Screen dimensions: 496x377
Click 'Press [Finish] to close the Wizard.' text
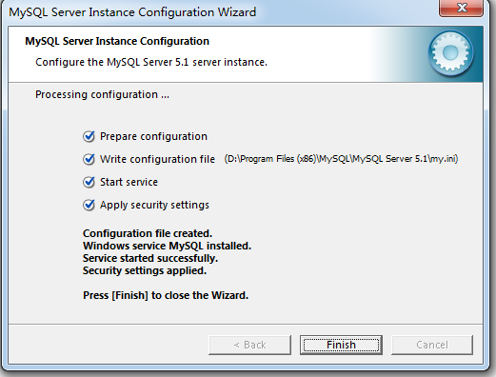(166, 295)
